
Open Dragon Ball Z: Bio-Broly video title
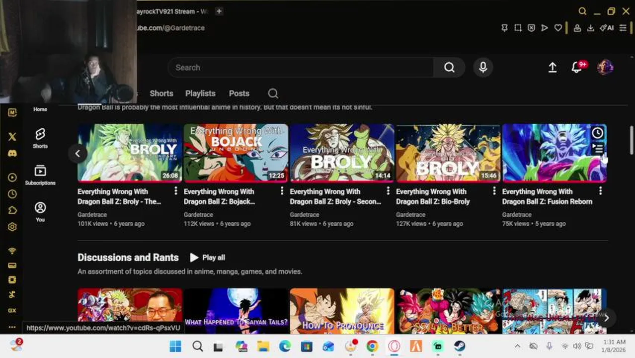[x=433, y=196]
